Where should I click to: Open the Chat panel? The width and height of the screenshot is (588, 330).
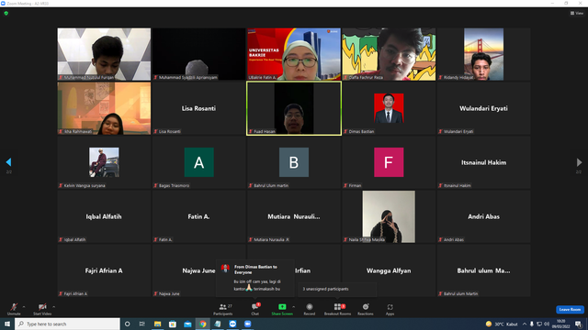pyautogui.click(x=255, y=309)
